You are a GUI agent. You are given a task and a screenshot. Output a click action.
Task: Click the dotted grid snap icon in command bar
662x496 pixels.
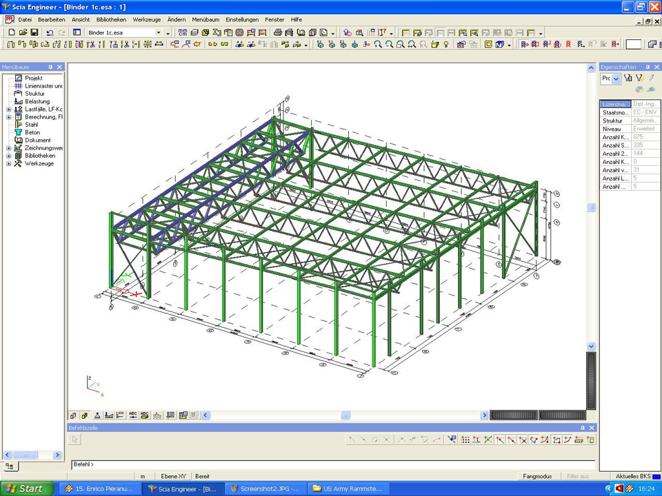[465, 440]
